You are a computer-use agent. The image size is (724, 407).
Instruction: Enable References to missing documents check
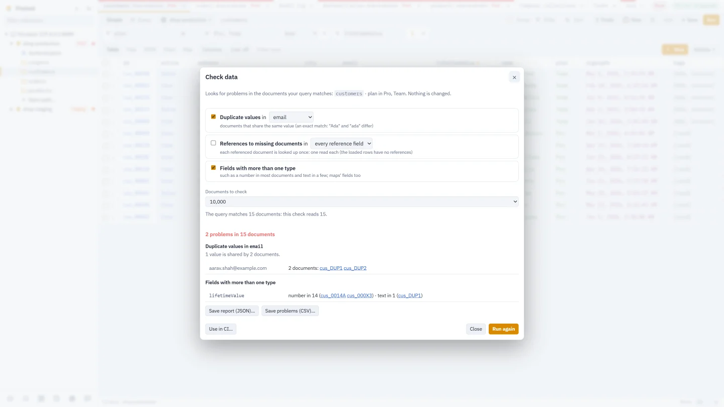[213, 143]
